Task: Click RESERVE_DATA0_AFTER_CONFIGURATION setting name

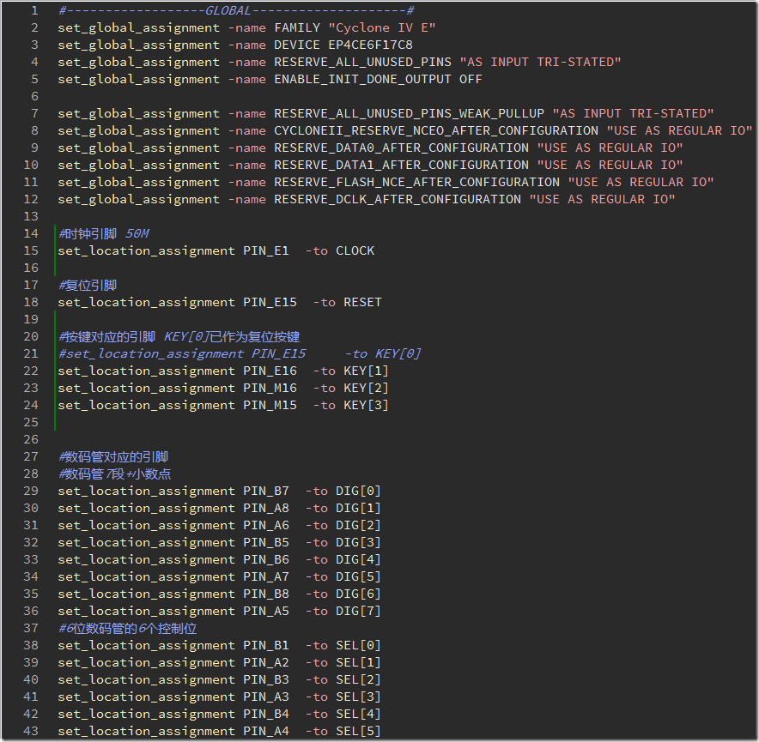Action: point(401,148)
